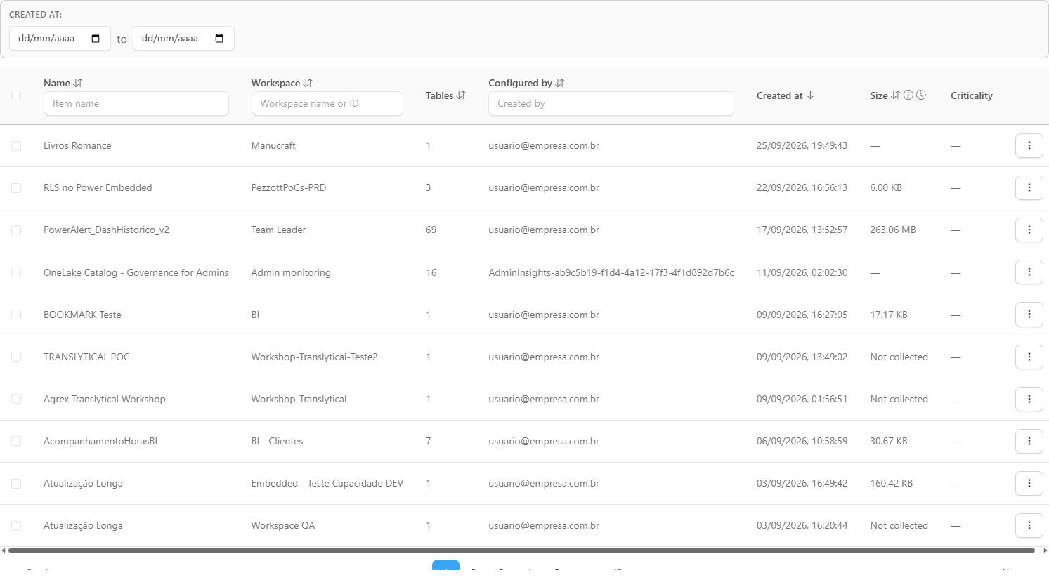Open the three-dot menu for BOOKMARK Teste
Image resolution: width=1049 pixels, height=587 pixels.
[x=1029, y=315]
